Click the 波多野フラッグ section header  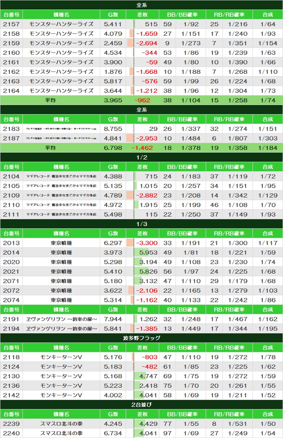[142, 338]
